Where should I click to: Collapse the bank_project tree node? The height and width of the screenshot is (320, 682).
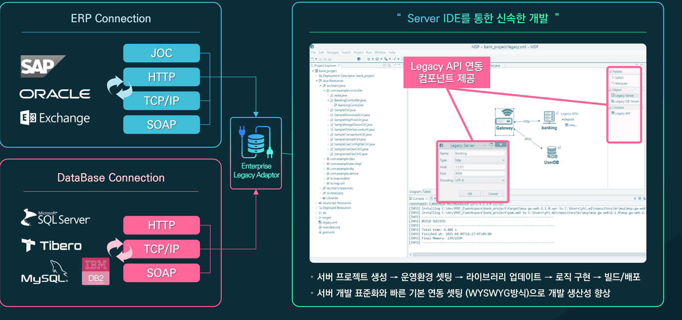pos(313,71)
